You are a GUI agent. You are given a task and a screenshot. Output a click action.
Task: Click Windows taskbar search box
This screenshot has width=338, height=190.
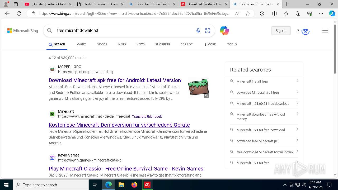tap(51, 185)
